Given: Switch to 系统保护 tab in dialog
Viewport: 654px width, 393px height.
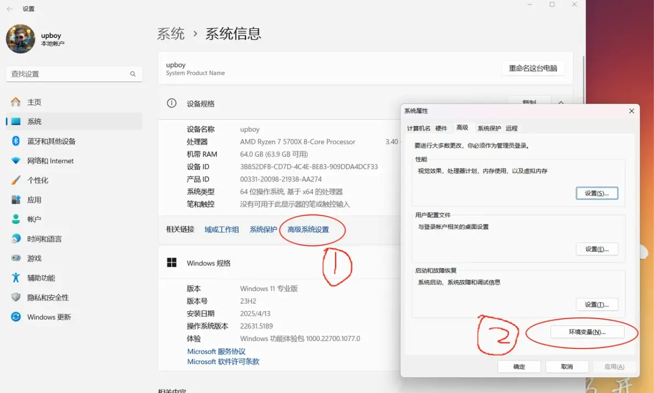Looking at the screenshot, I should 489,128.
